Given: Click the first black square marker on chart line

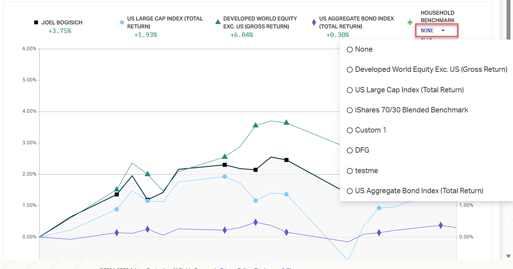Looking at the screenshot, I should pos(116,194).
